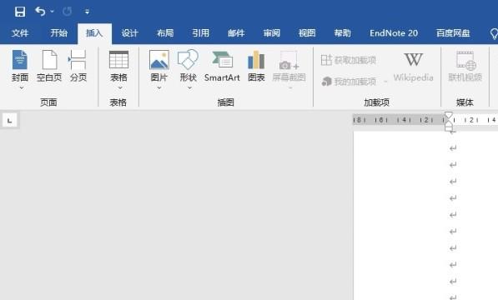Image resolution: width=498 pixels, height=300 pixels.
Task: Undo the last action
Action: coord(40,12)
